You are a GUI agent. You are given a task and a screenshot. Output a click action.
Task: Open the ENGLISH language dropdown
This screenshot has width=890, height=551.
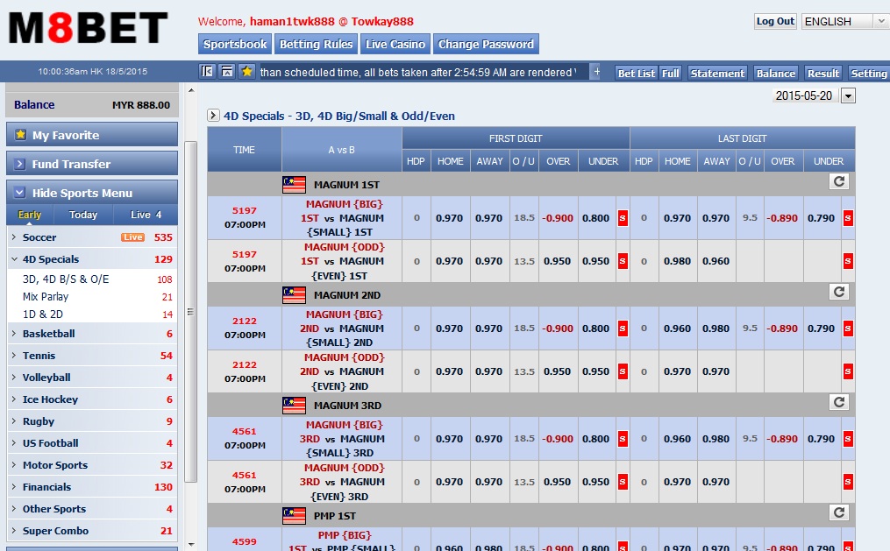tap(844, 22)
